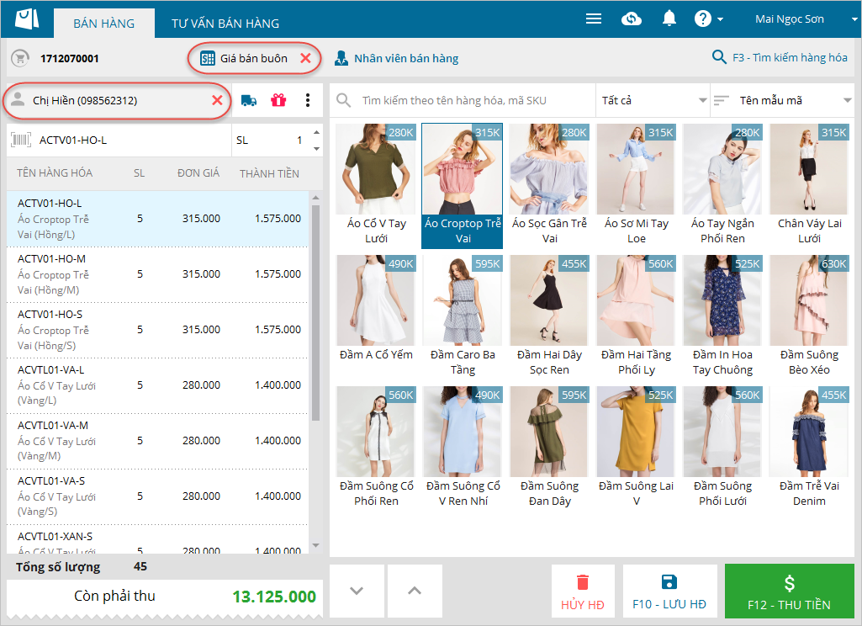862x626 pixels.
Task: Open the gift promotion icon
Action: pos(278,100)
